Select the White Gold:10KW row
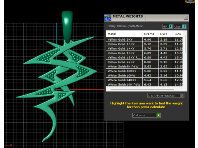The width and height of the screenshot is (198, 148). (x=144, y=76)
